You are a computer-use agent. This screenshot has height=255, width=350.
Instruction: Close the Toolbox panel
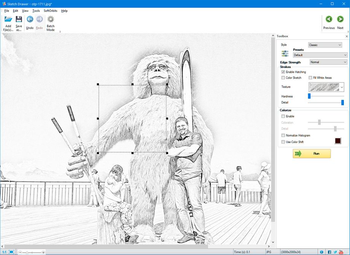tap(347, 36)
